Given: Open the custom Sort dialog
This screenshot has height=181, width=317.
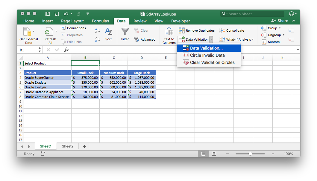Looking at the screenshot, I should click(109, 34).
